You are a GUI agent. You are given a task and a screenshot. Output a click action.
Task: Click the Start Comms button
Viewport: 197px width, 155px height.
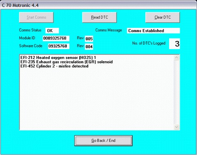pyautogui.click(x=36, y=17)
